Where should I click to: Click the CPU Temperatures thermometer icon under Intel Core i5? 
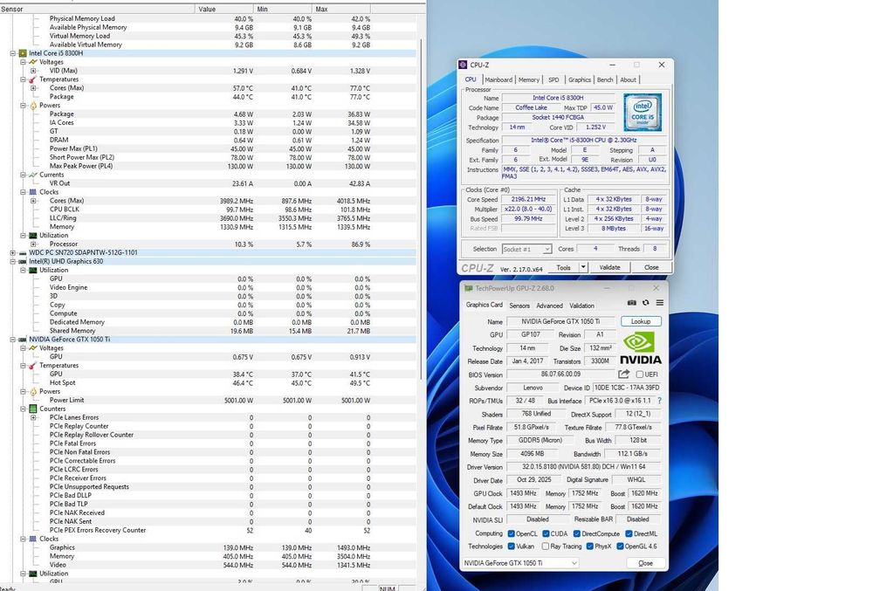tap(33, 79)
